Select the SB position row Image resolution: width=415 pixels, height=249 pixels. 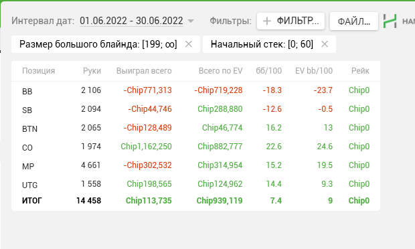coord(195,109)
